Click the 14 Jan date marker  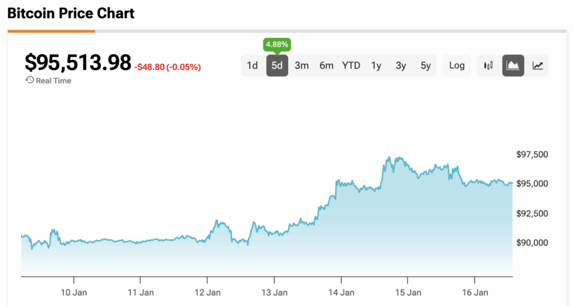(341, 292)
